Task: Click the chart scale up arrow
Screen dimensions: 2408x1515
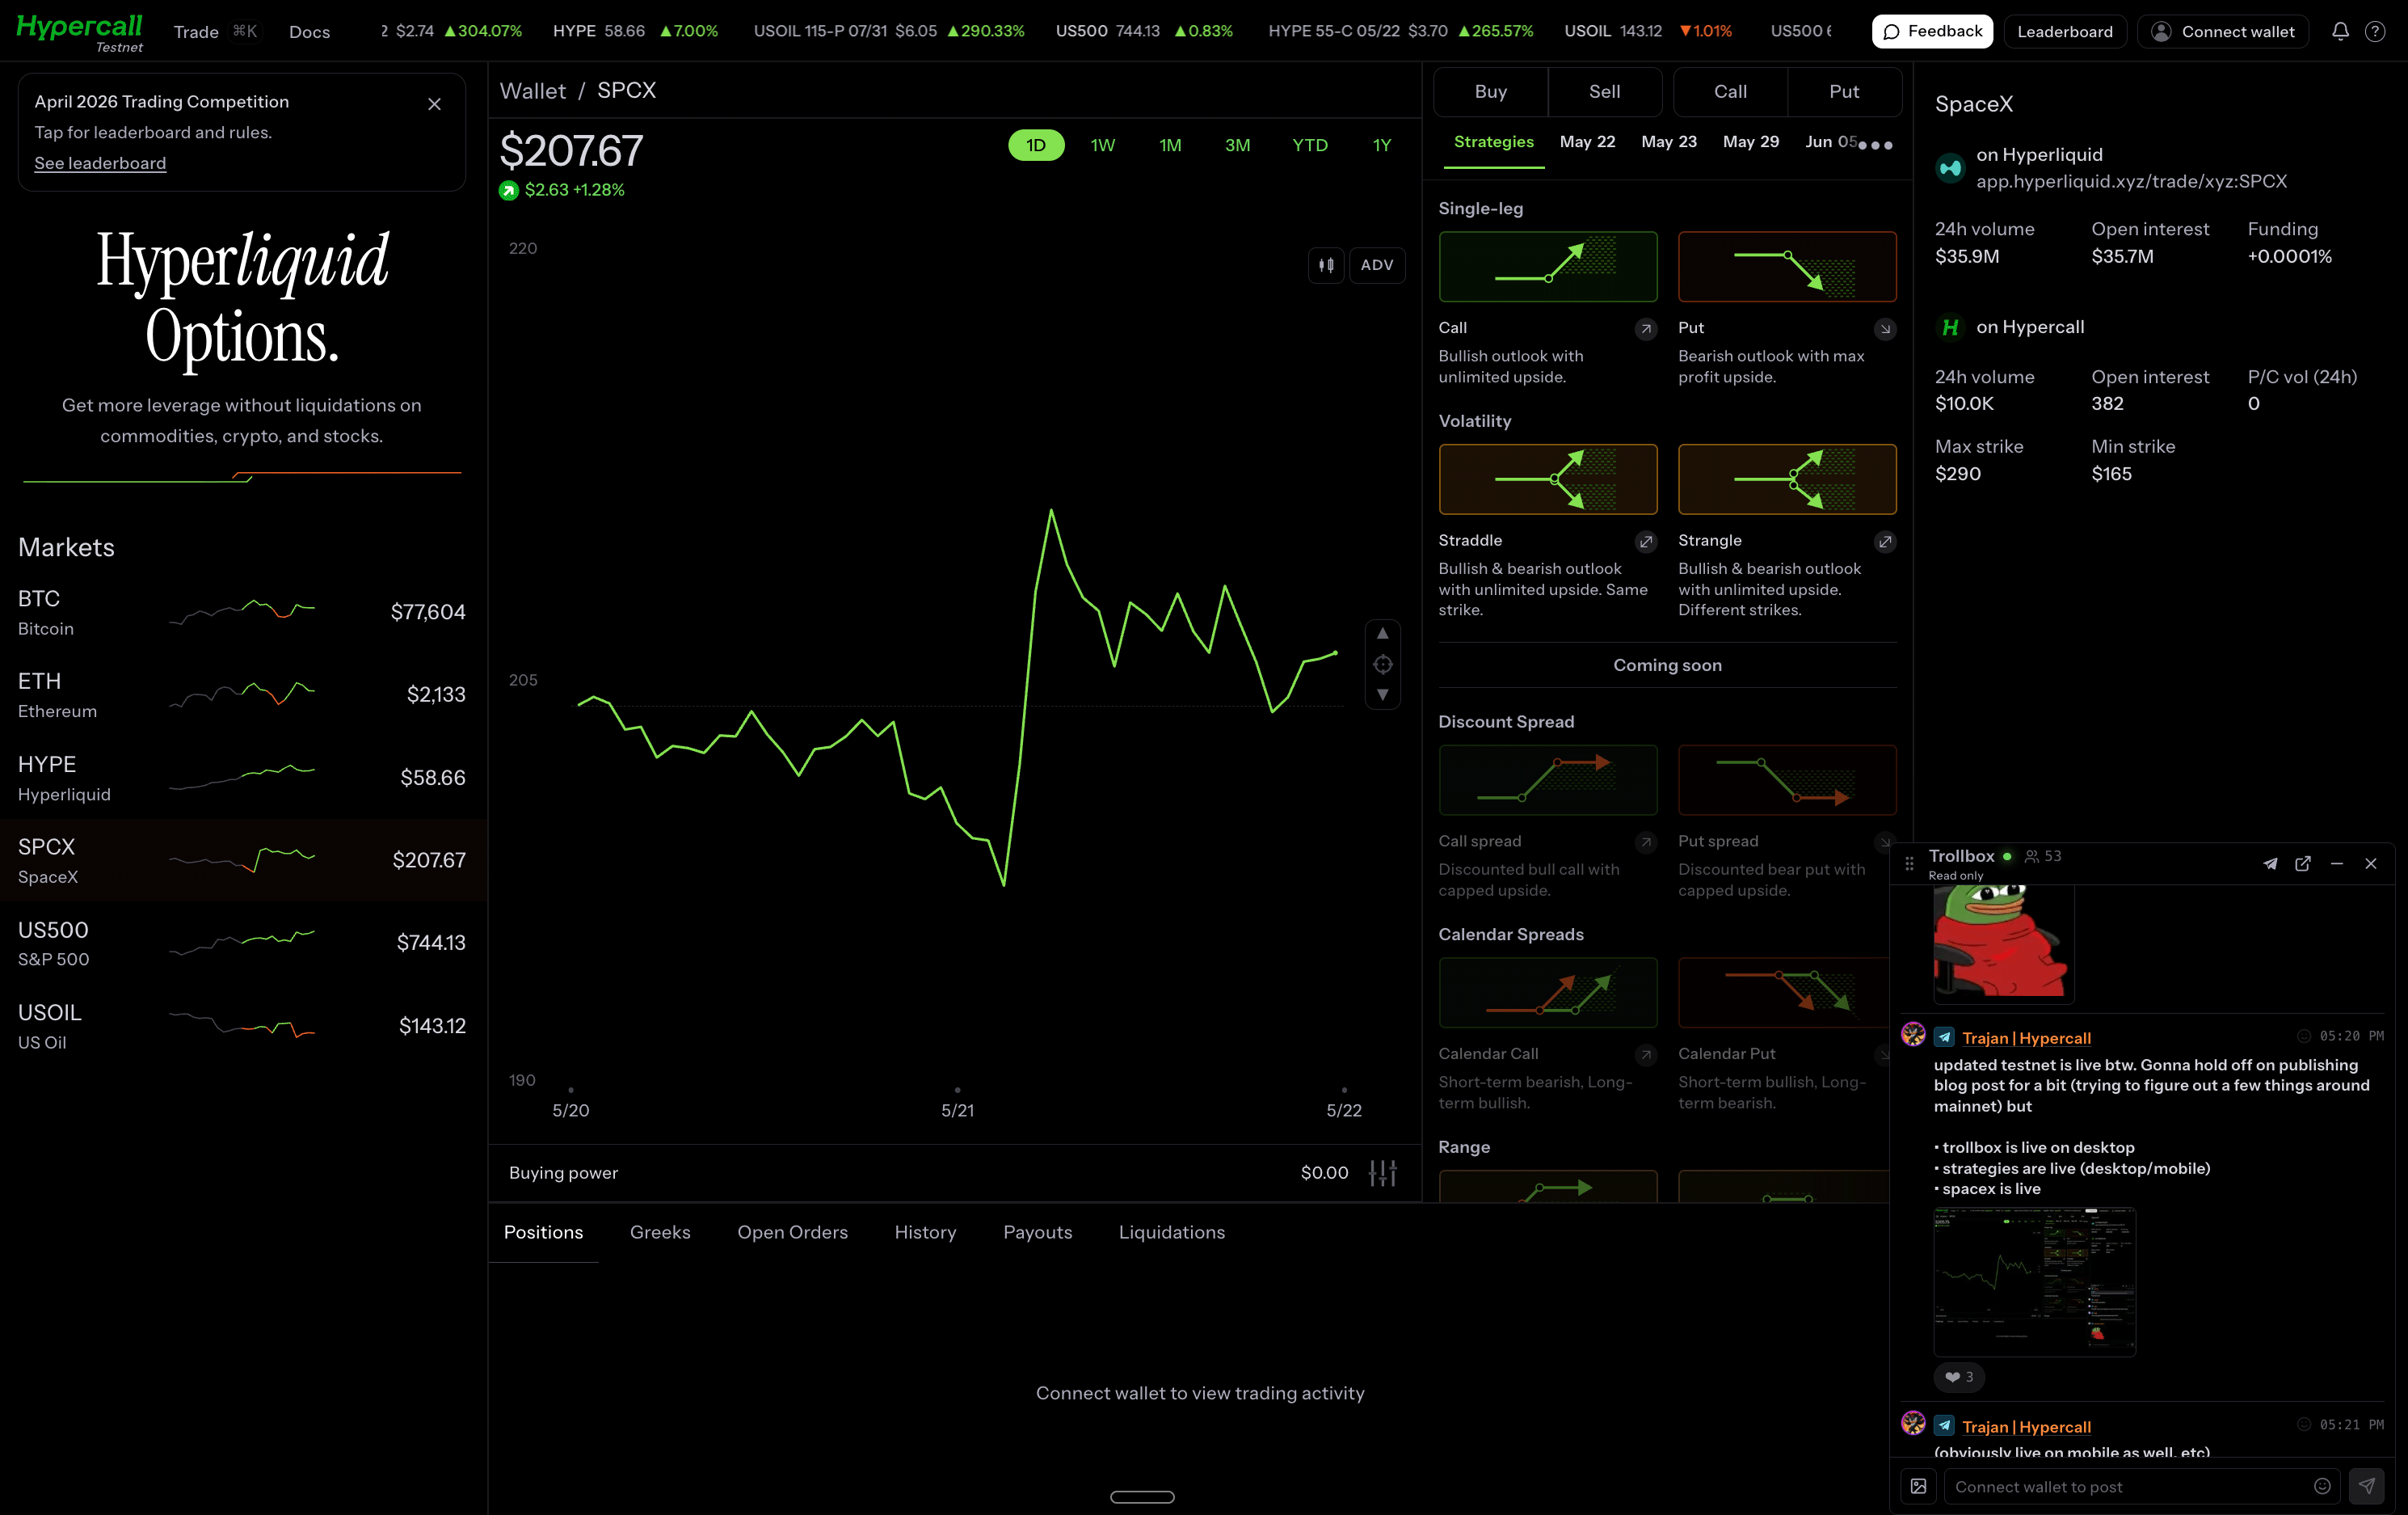Action: click(1382, 634)
